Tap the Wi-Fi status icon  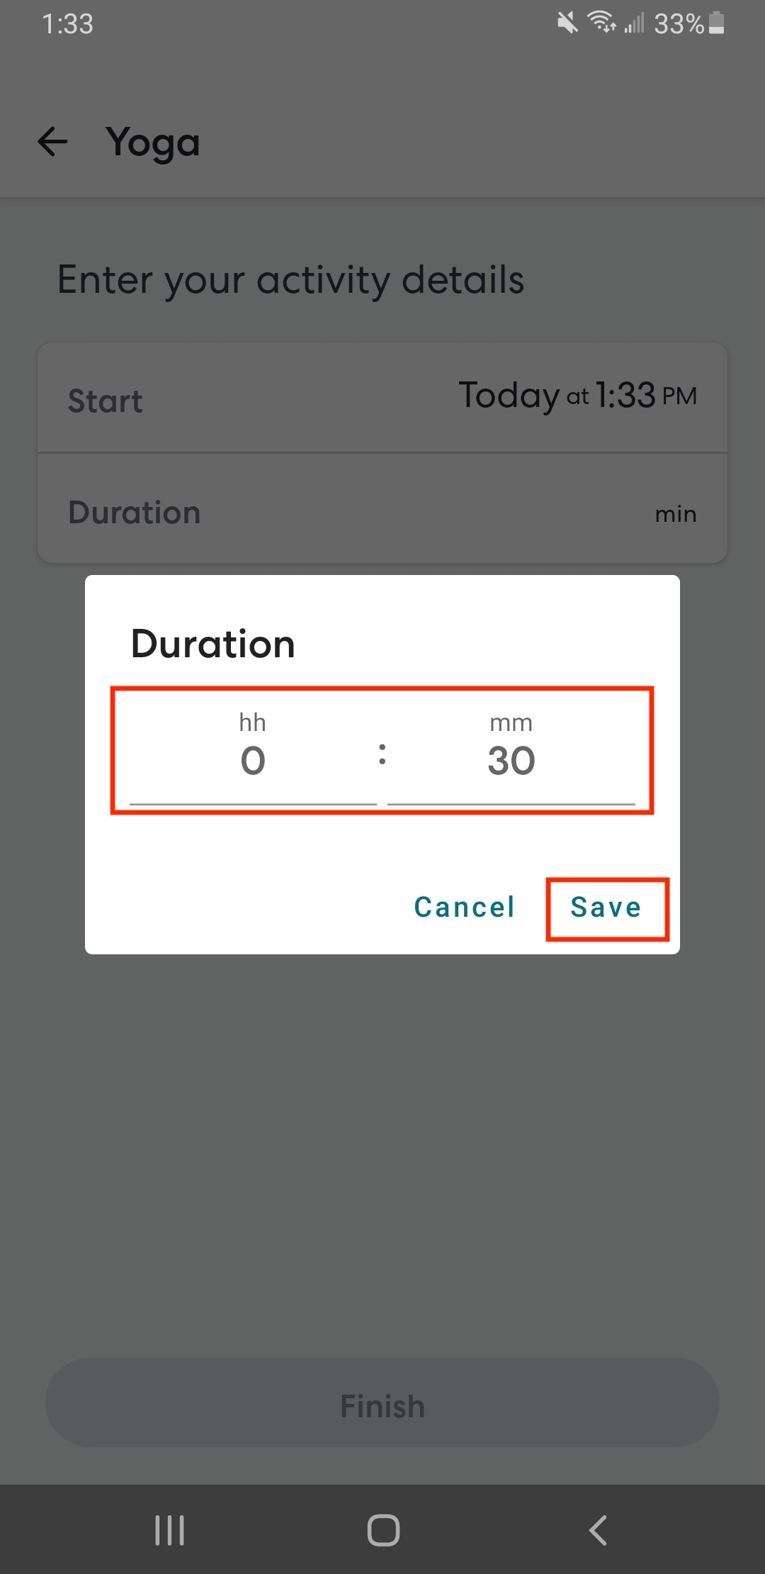pyautogui.click(x=601, y=23)
